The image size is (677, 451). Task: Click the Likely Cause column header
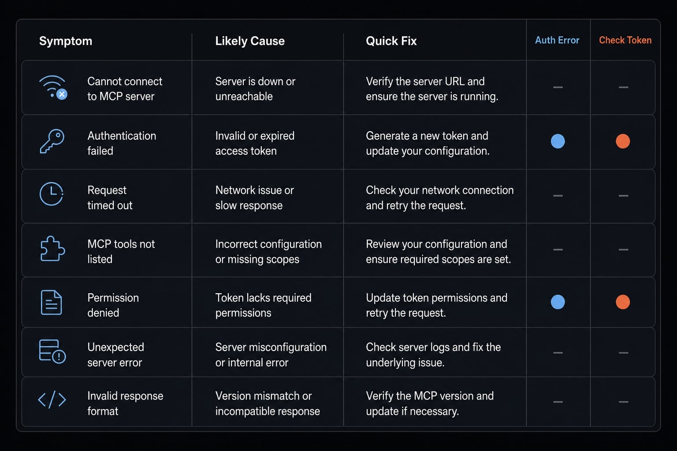point(250,41)
